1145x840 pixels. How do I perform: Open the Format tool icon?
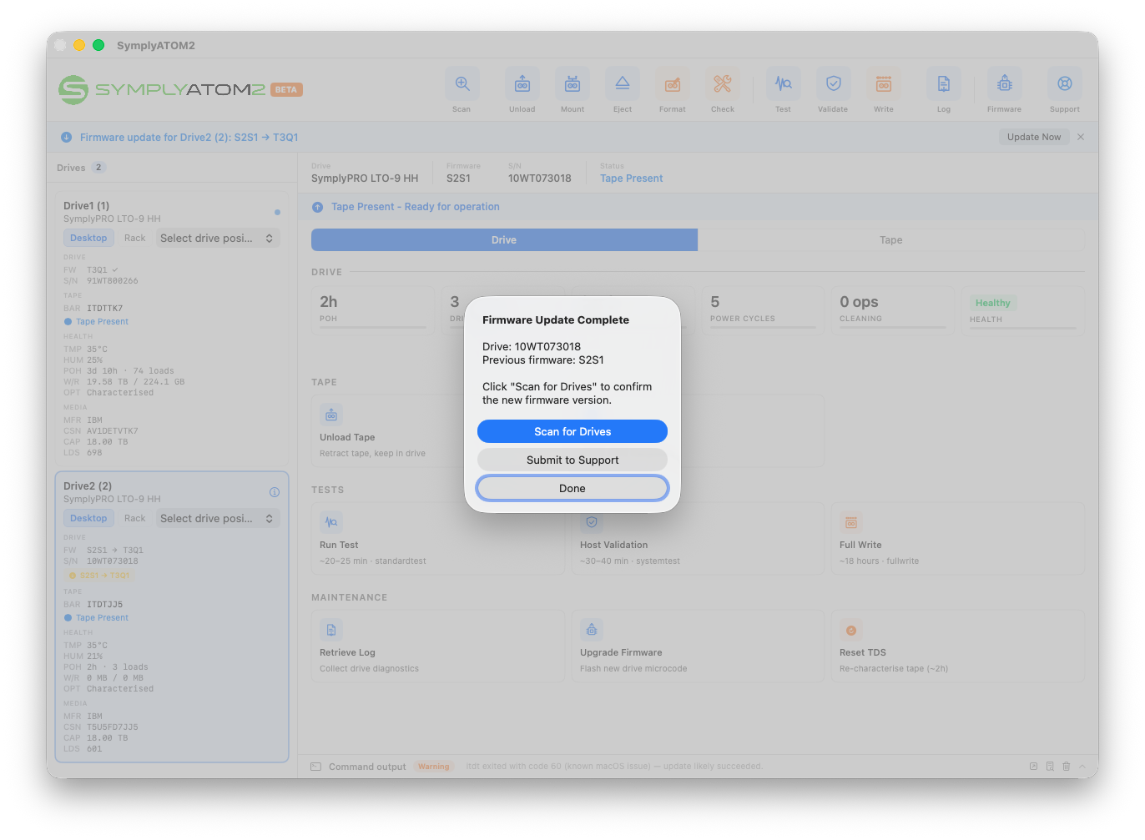(673, 84)
